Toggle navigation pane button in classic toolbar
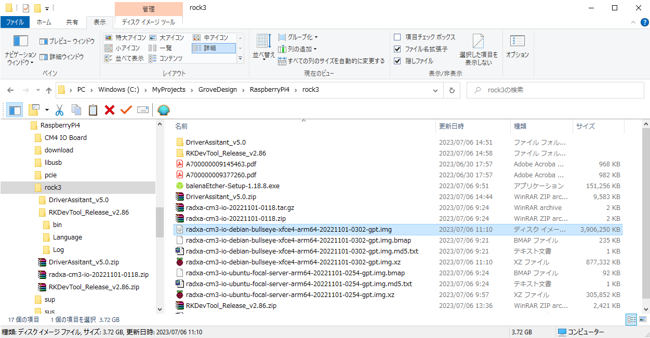This screenshot has width=650, height=338. coord(15,110)
